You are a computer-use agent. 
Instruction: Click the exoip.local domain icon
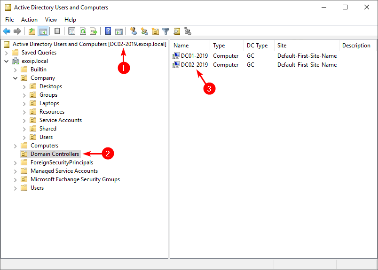[16, 61]
